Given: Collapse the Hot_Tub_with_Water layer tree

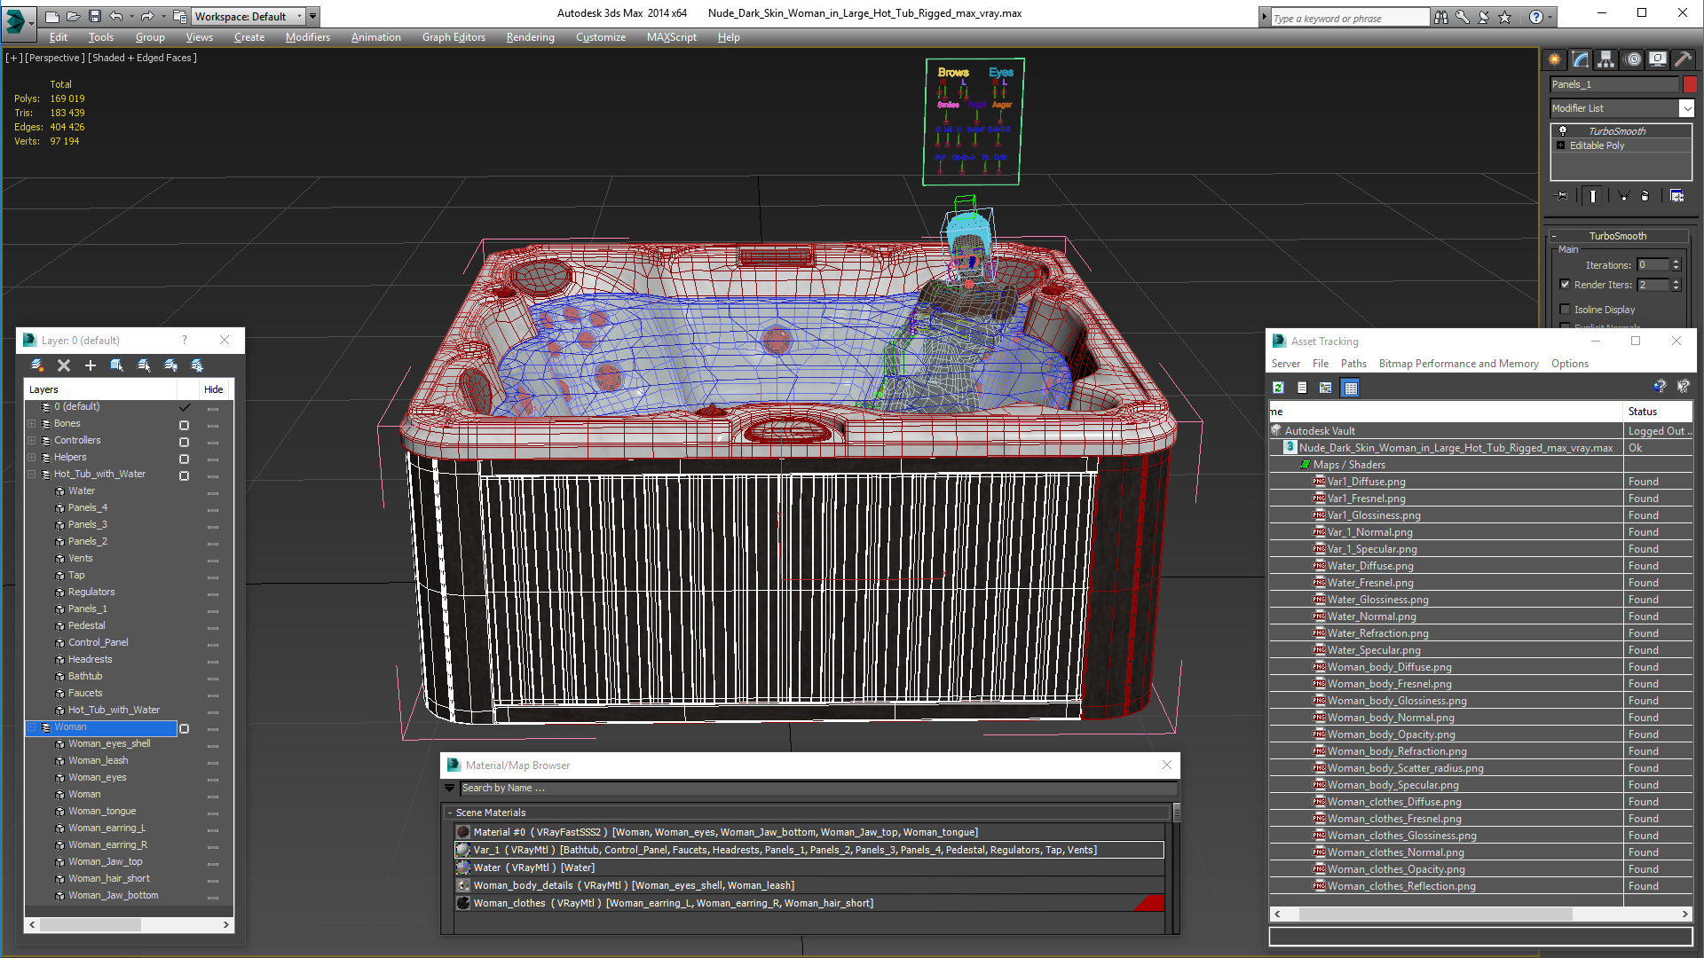Looking at the screenshot, I should tap(32, 475).
